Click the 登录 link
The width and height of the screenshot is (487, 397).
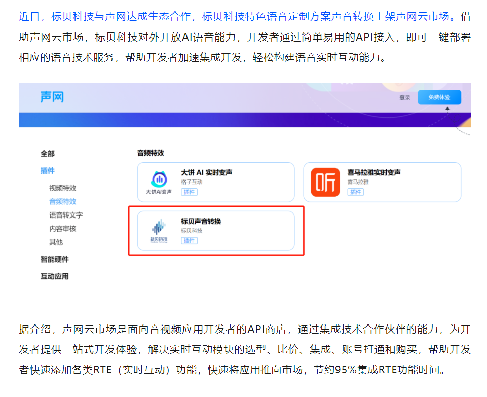click(x=404, y=98)
